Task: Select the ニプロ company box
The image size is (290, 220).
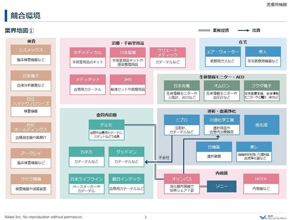Action: click(x=182, y=120)
